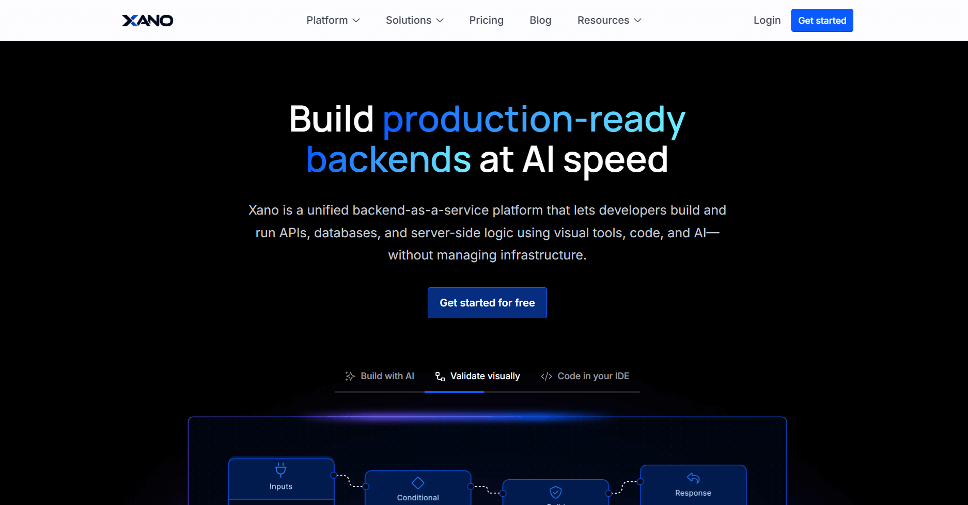
Task: Select the Conditional node label
Action: click(x=418, y=498)
